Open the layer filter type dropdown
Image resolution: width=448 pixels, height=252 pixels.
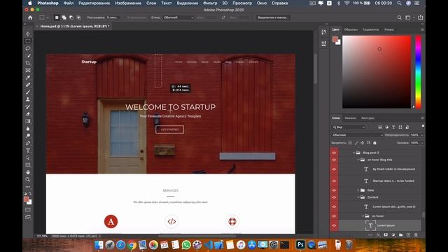(x=349, y=127)
